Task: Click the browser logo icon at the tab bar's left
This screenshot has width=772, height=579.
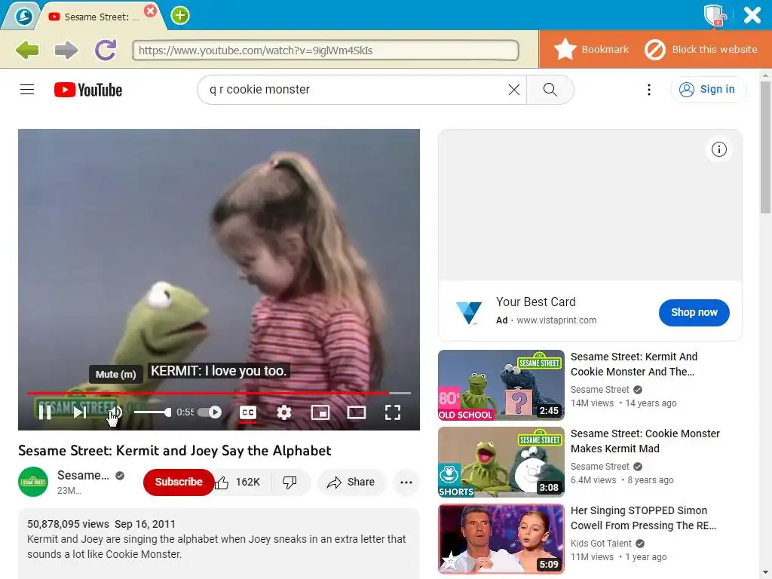Action: coord(23,17)
